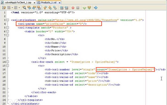Click the <th>Name</th> line
This screenshot has height=105, width=167.
[x=55, y=47]
